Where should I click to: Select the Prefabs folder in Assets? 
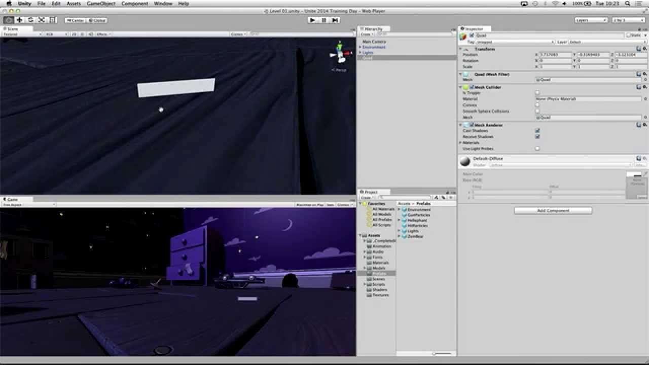pyautogui.click(x=379, y=274)
